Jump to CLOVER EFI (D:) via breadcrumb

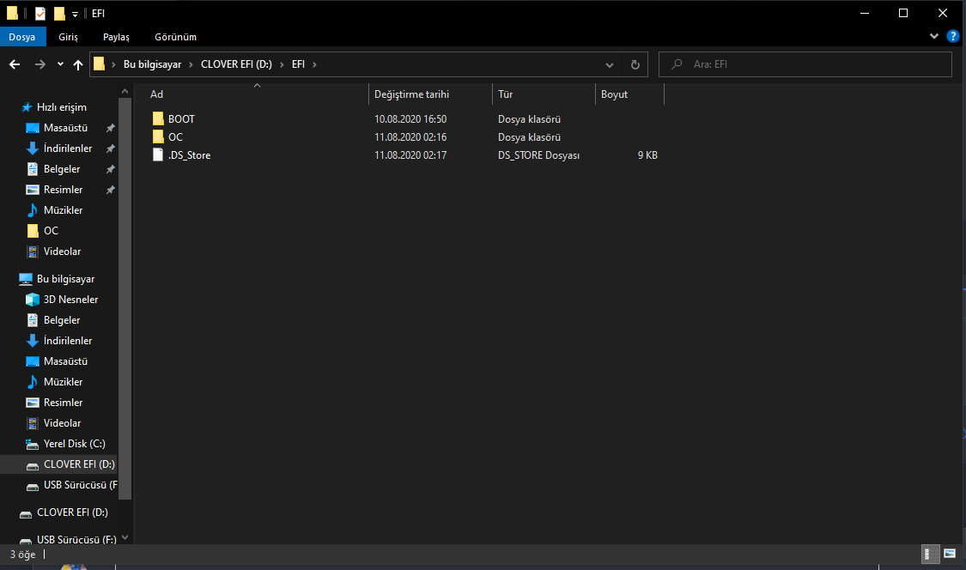click(237, 64)
